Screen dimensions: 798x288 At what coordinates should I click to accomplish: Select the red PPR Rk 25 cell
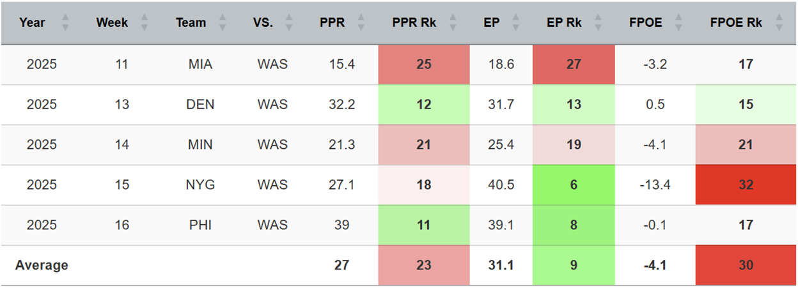click(424, 64)
